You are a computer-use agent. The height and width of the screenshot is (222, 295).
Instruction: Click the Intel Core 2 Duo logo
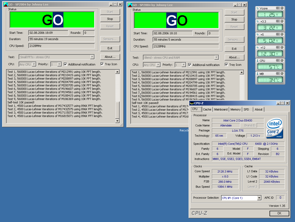(275, 128)
